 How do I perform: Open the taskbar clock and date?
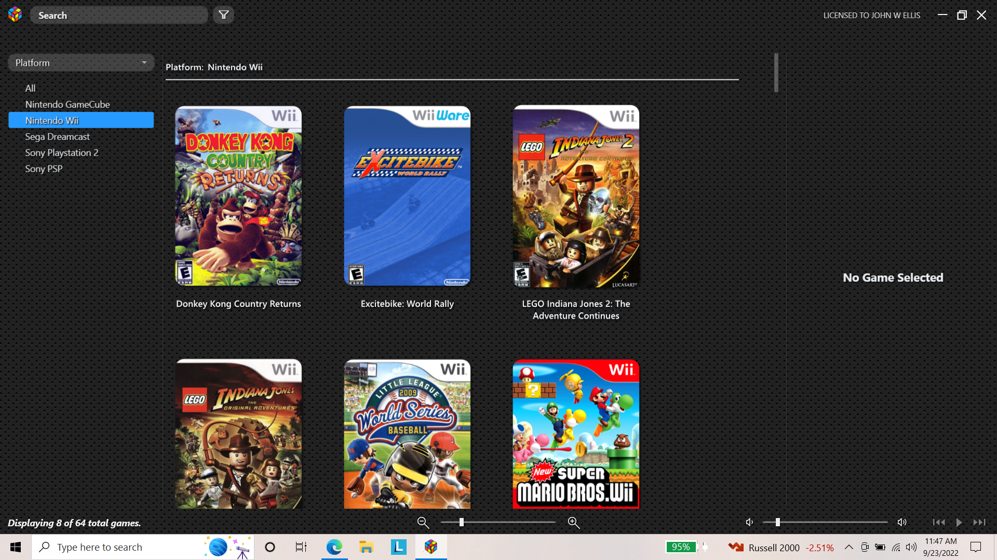coord(940,547)
